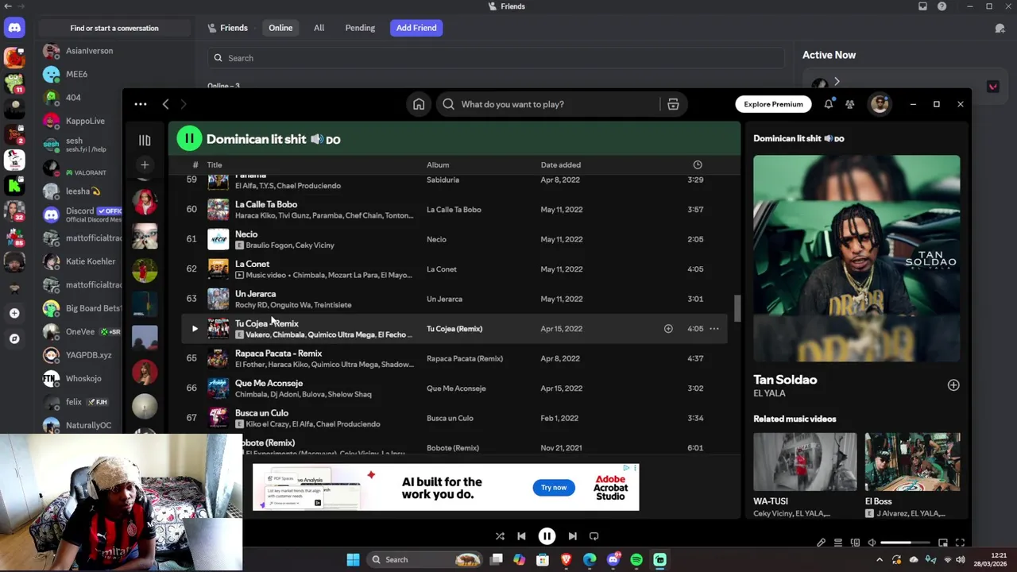This screenshot has height=572, width=1017.
Task: Open EL YALA artist link
Action: 769,393
